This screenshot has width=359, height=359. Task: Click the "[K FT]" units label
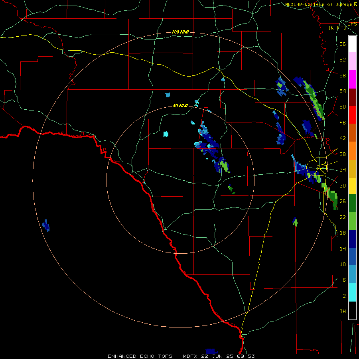337,28
